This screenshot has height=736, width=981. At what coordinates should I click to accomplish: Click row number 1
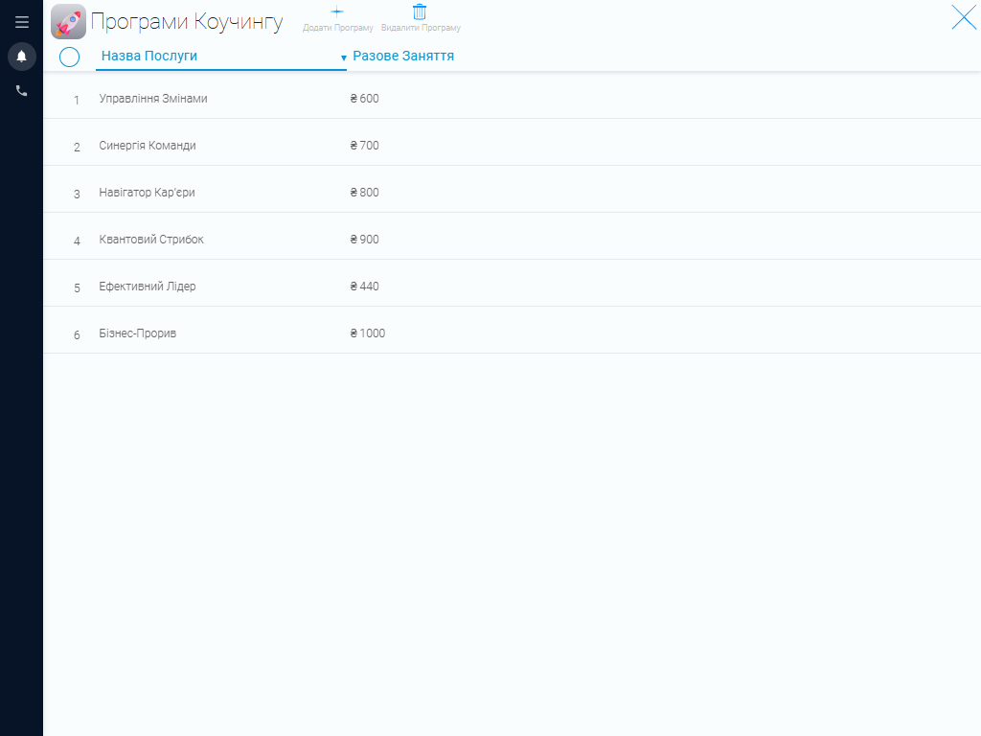[x=77, y=100]
